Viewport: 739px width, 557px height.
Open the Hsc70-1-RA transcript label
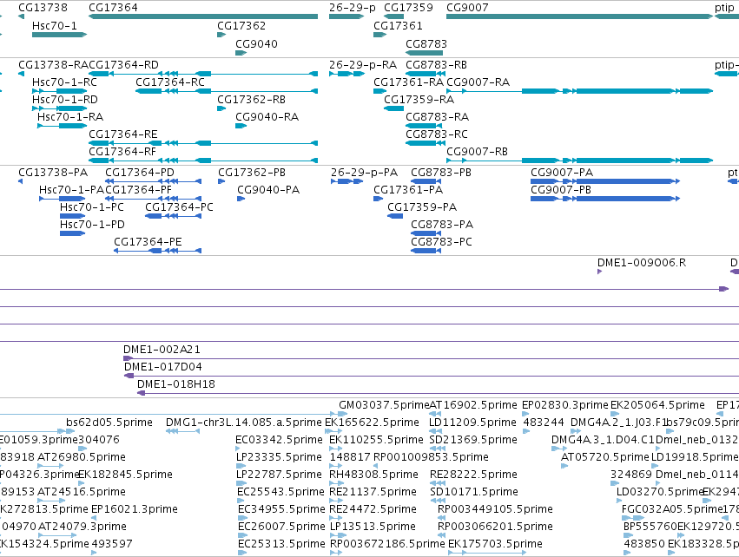pyautogui.click(x=70, y=117)
